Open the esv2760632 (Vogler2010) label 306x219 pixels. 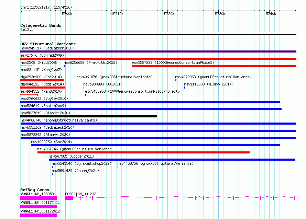click(x=44, y=99)
